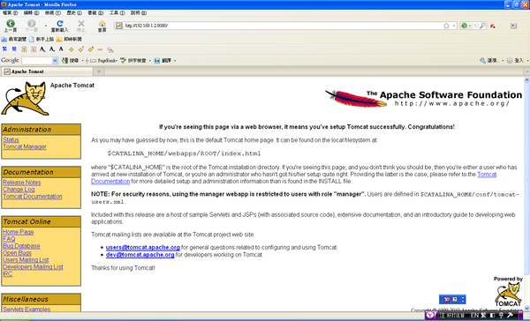Click the spell check button on Google Toolbar
Screen dimensions: 530x321
coord(133,61)
